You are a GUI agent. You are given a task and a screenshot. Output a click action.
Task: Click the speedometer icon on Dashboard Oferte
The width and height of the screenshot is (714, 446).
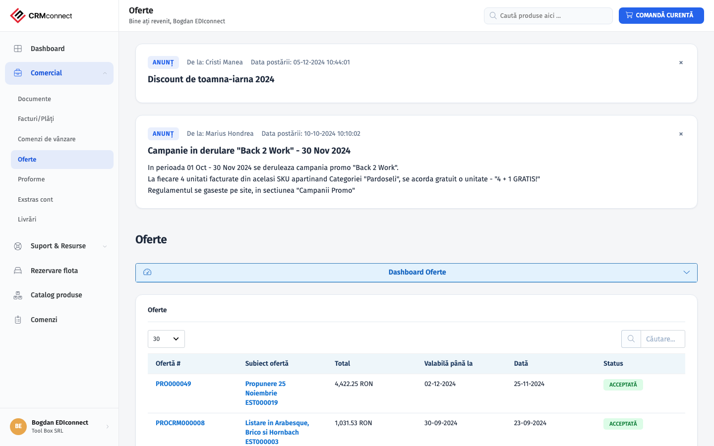[x=147, y=272]
